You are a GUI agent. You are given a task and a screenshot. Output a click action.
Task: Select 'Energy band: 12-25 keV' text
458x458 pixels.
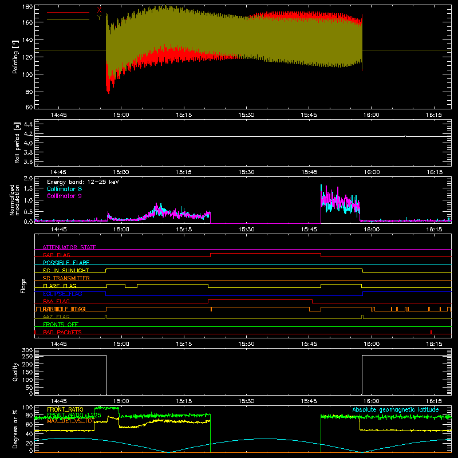point(83,182)
